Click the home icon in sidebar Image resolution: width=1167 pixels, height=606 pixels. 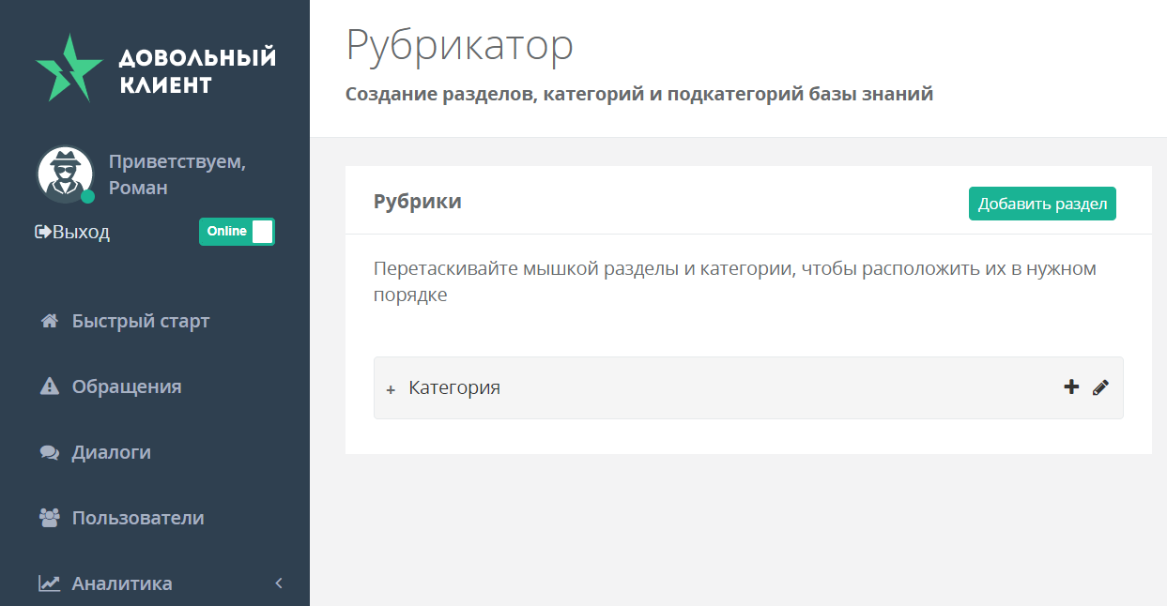[x=50, y=321]
